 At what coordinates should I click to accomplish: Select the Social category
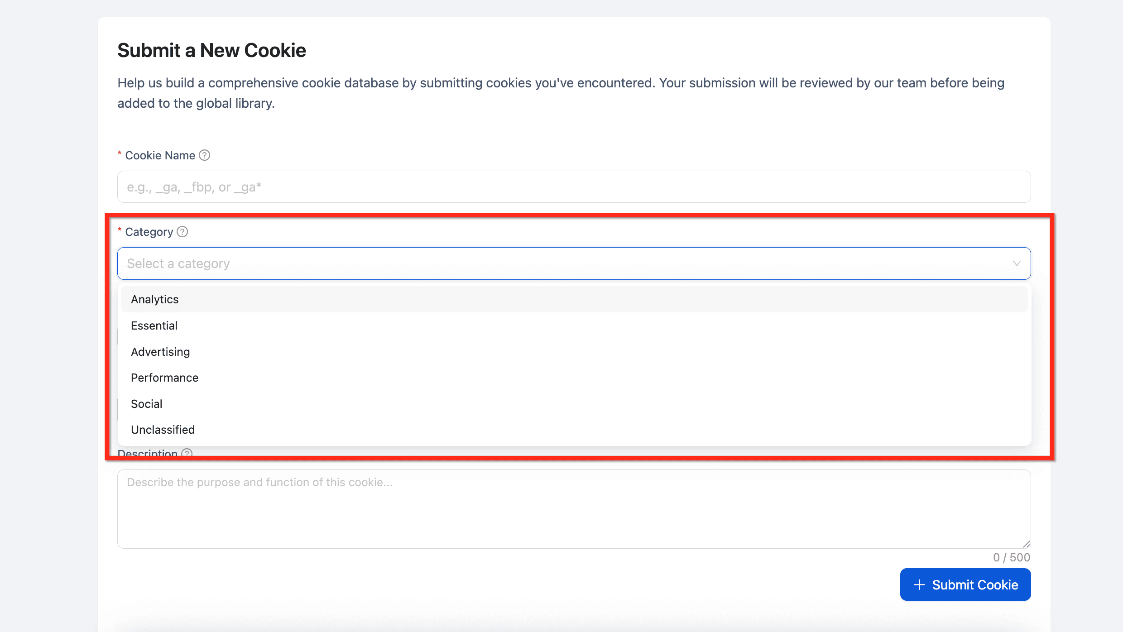point(146,403)
